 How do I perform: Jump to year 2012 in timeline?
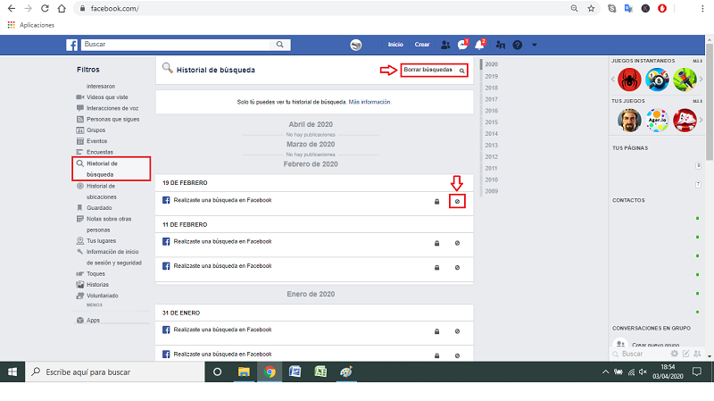click(x=492, y=157)
